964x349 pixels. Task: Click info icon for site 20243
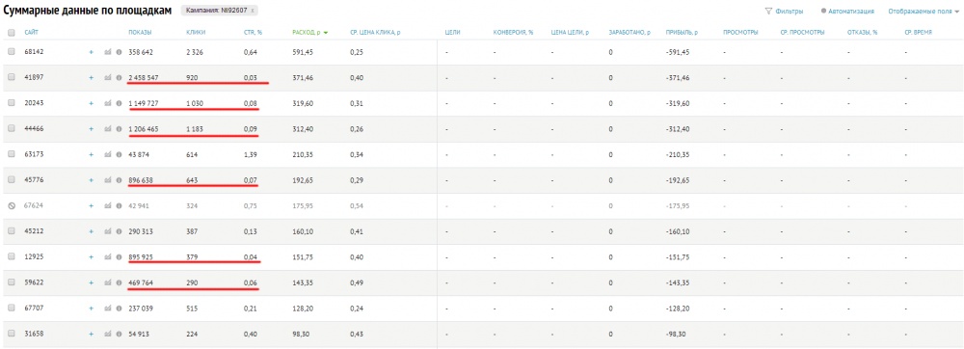[x=119, y=104]
